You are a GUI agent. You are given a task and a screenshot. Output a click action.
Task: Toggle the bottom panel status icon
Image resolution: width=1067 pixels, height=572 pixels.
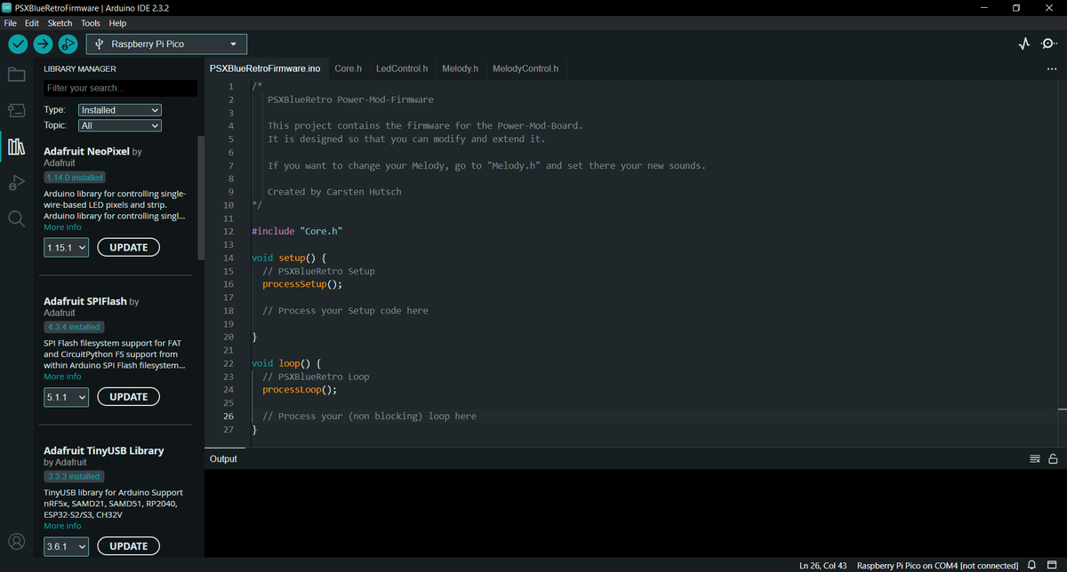tap(1052, 565)
